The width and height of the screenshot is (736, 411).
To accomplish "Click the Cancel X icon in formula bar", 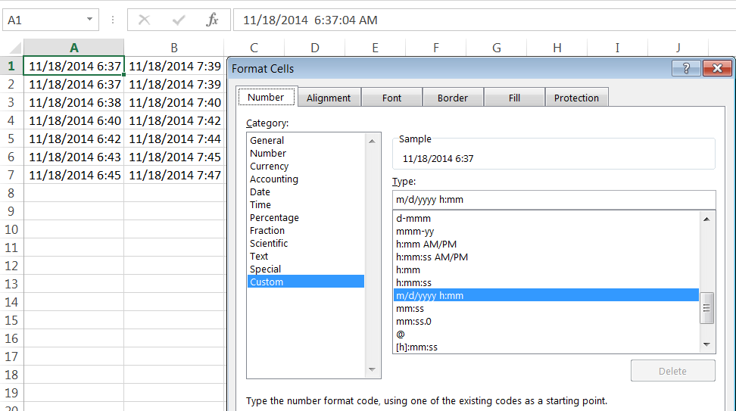I will coord(145,20).
